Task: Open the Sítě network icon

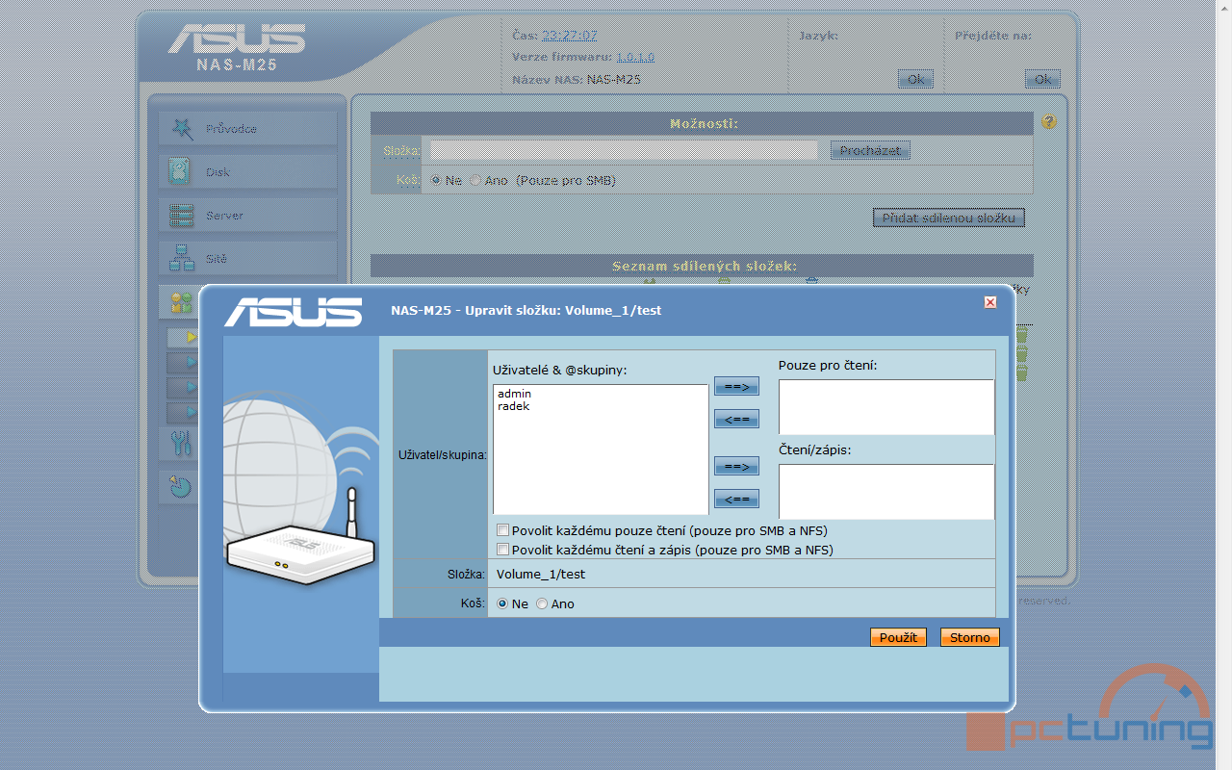Action: pyautogui.click(x=182, y=258)
